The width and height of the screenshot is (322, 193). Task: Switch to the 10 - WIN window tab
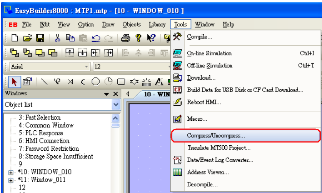154,94
